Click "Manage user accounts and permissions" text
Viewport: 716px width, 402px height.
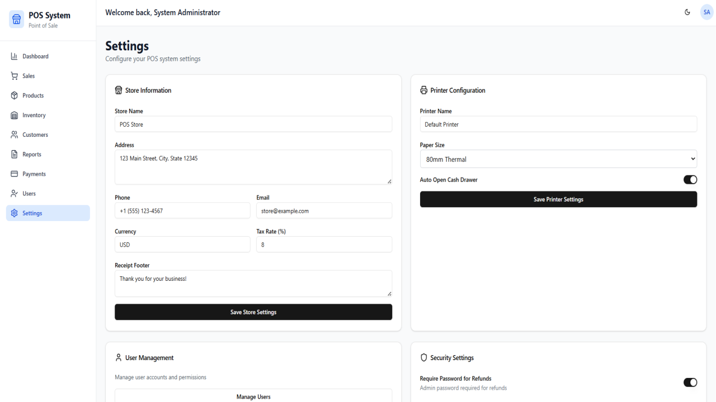161,377
